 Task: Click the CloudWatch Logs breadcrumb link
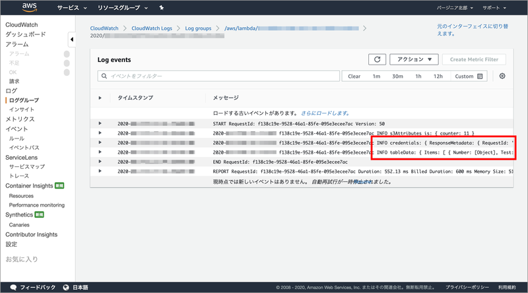click(152, 28)
